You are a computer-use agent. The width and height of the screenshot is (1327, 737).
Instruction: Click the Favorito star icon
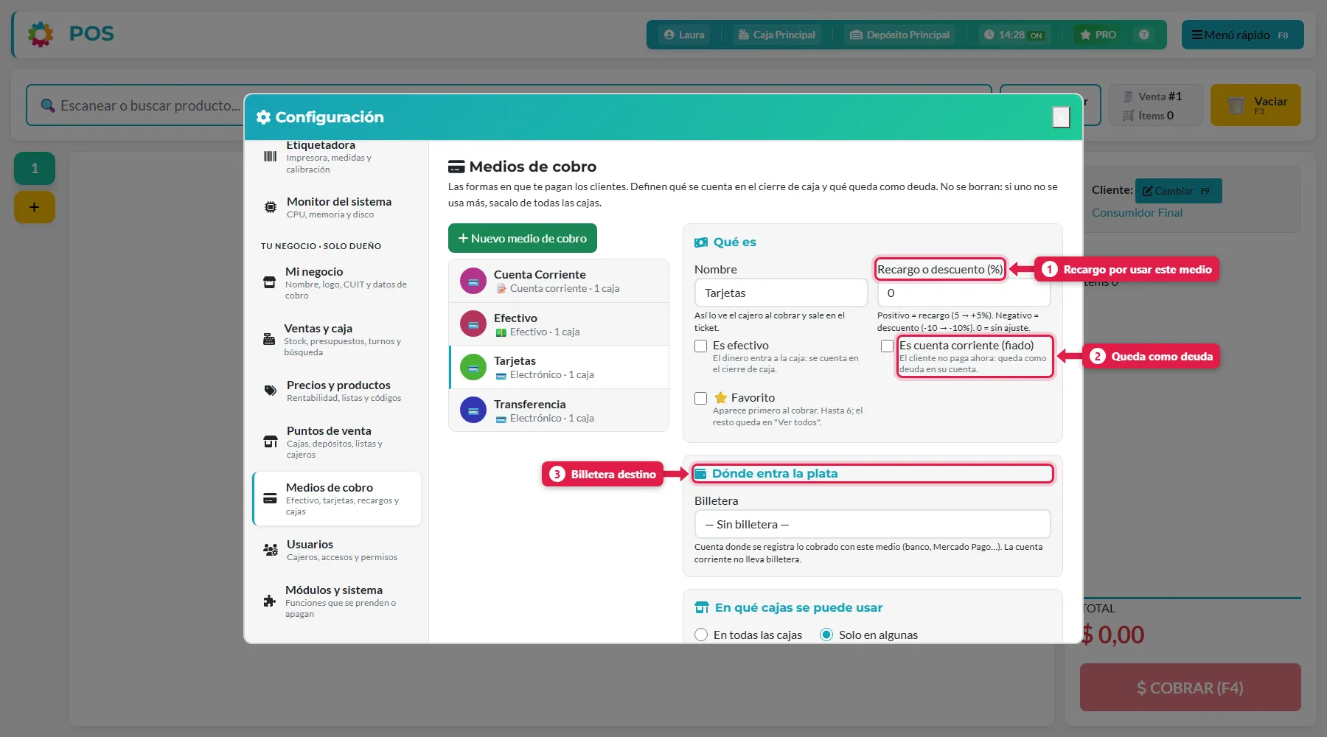point(721,397)
